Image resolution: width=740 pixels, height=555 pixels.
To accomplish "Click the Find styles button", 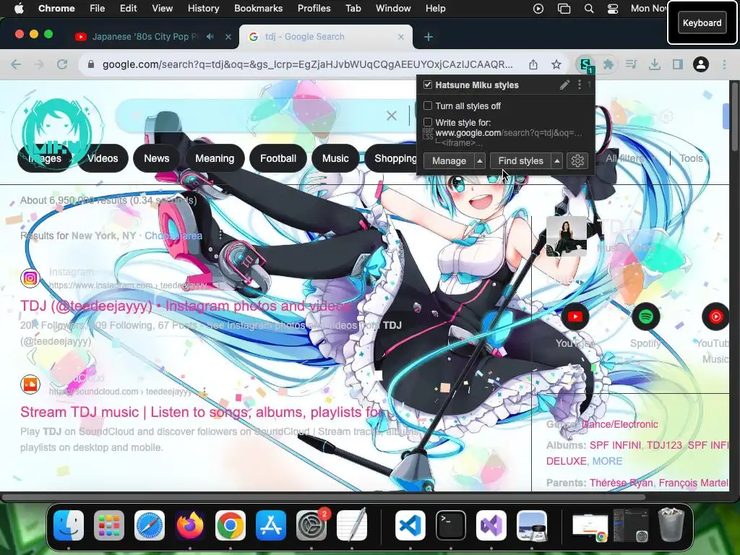I will [520, 161].
